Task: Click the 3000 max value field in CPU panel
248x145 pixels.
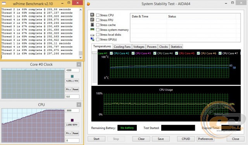Action: point(72,110)
